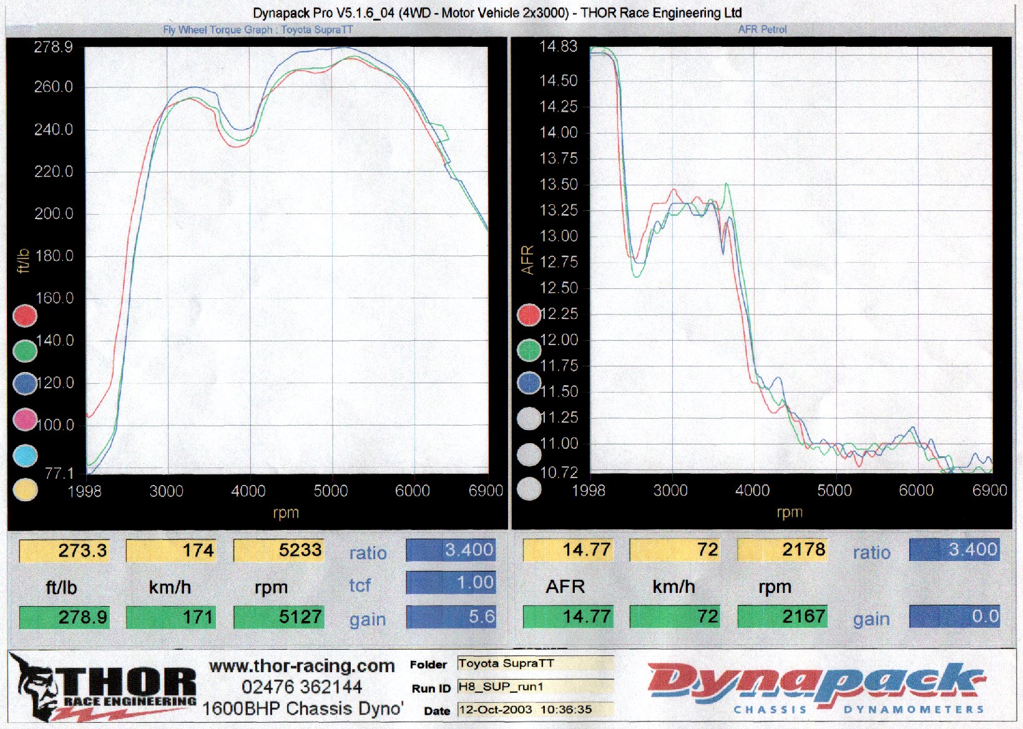Select the blue run button on torque graph
Screen dimensions: 1023x729
pyautogui.click(x=25, y=384)
